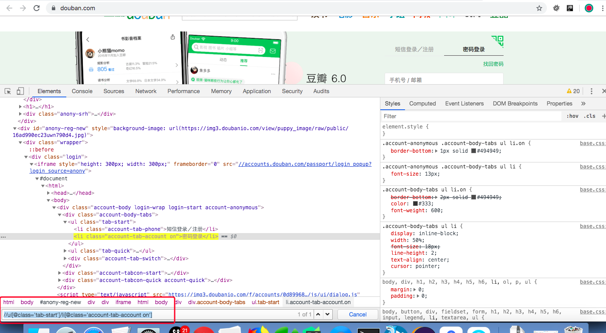
Task: Collapse the iframe node
Action: pyautogui.click(x=31, y=164)
